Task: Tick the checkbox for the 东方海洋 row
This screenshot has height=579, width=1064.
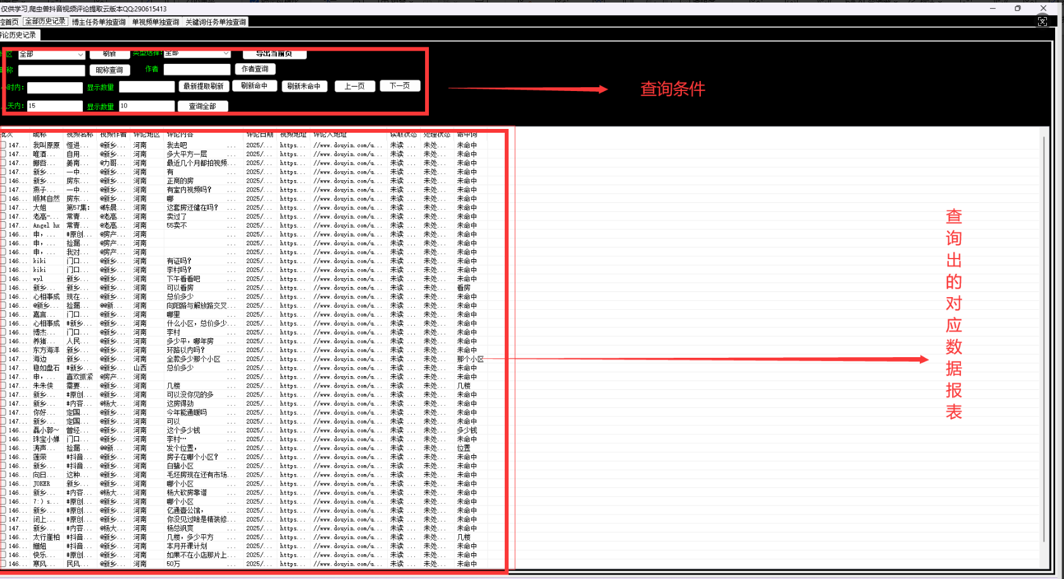Action: point(3,350)
